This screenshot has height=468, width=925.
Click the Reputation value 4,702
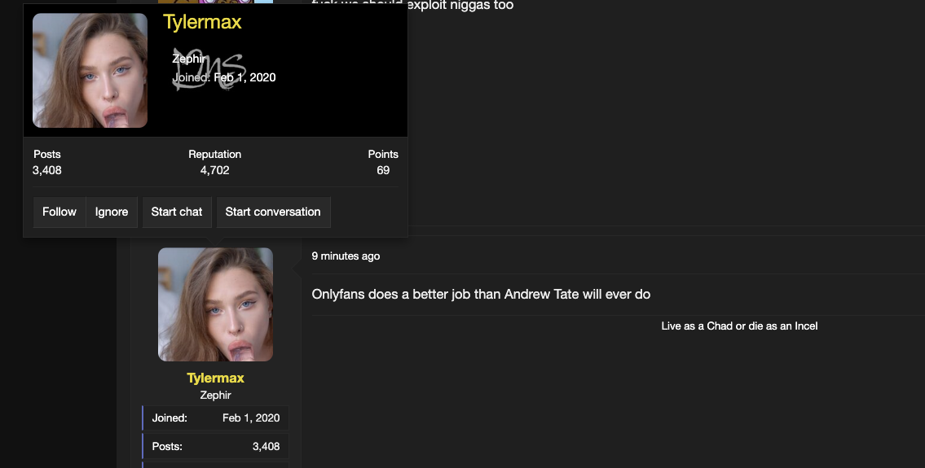pyautogui.click(x=214, y=170)
